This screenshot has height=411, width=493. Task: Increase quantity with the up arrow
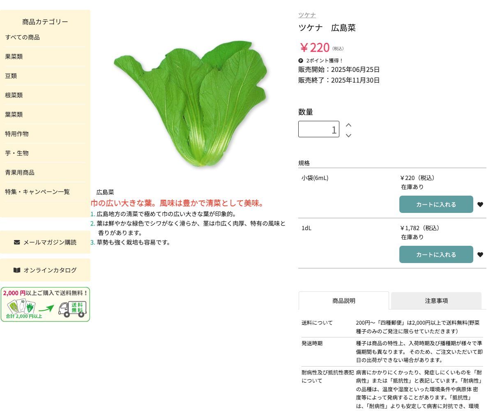[348, 125]
